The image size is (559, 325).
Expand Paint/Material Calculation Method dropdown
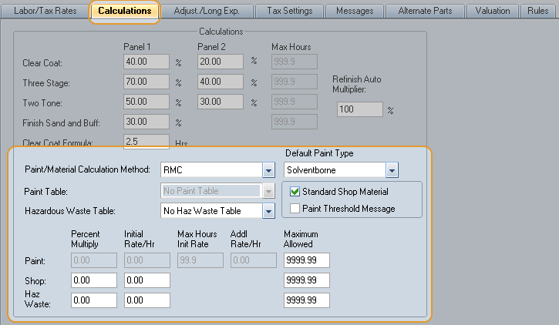[x=268, y=169]
